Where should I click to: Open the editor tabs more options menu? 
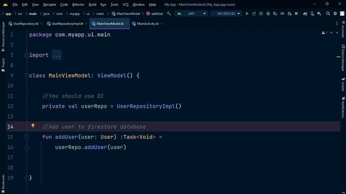pos(337,24)
